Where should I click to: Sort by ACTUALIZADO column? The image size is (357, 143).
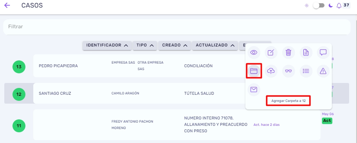pyautogui.click(x=215, y=45)
